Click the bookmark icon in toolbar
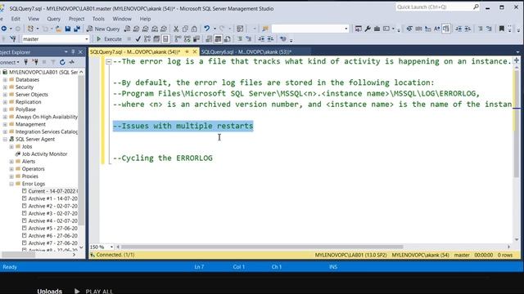524x294 pixels. (x=501, y=29)
